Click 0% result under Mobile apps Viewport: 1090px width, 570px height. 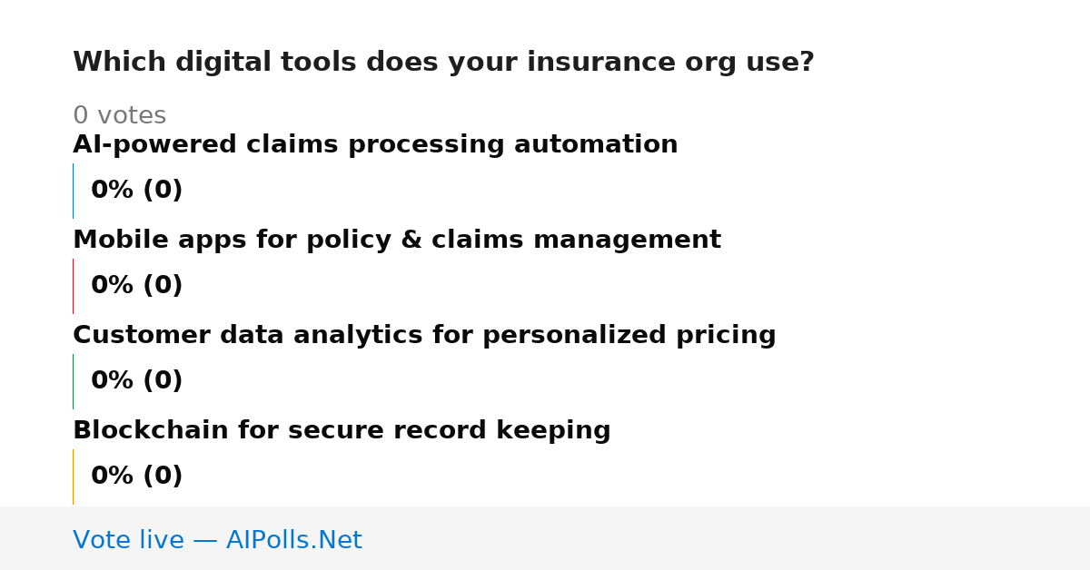point(136,286)
